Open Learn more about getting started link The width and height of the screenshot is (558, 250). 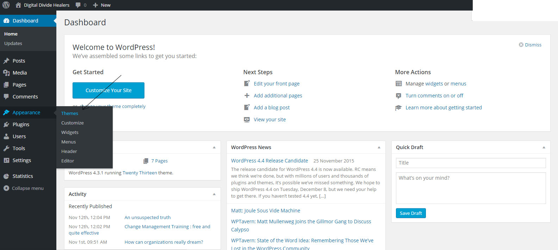(x=444, y=108)
